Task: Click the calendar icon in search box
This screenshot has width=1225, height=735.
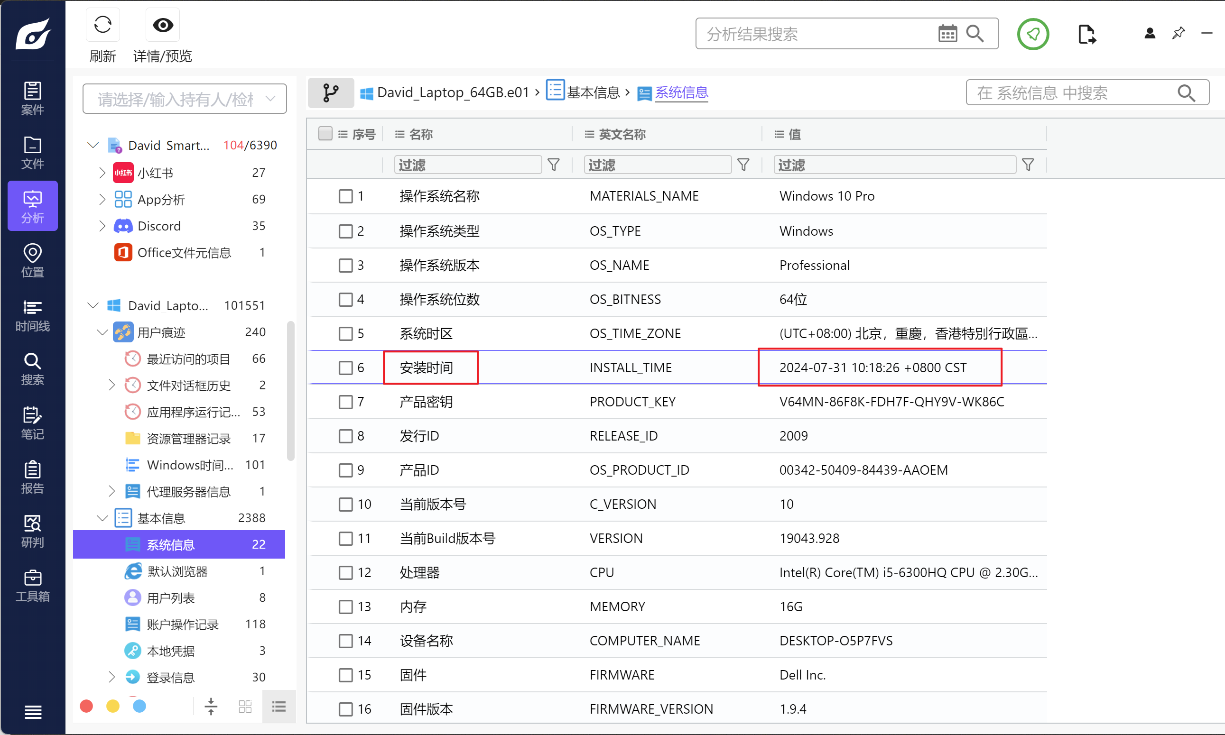Action: tap(947, 34)
